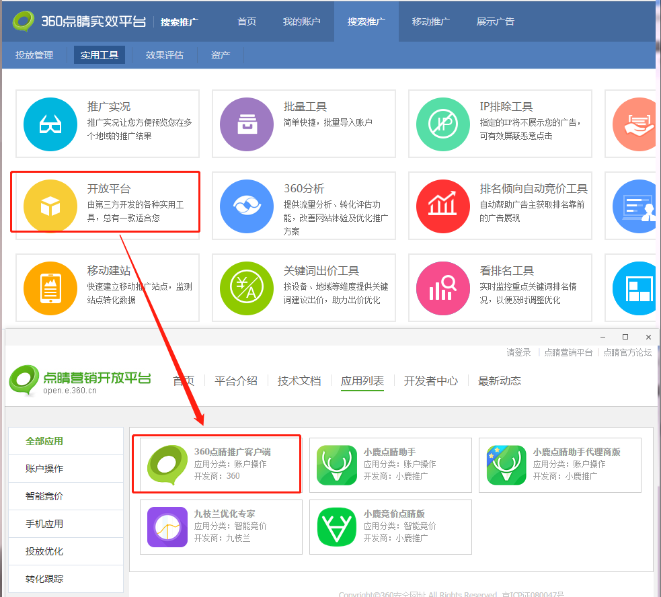Click the IP排除工具 card title
Image resolution: width=661 pixels, height=597 pixels.
[x=506, y=107]
